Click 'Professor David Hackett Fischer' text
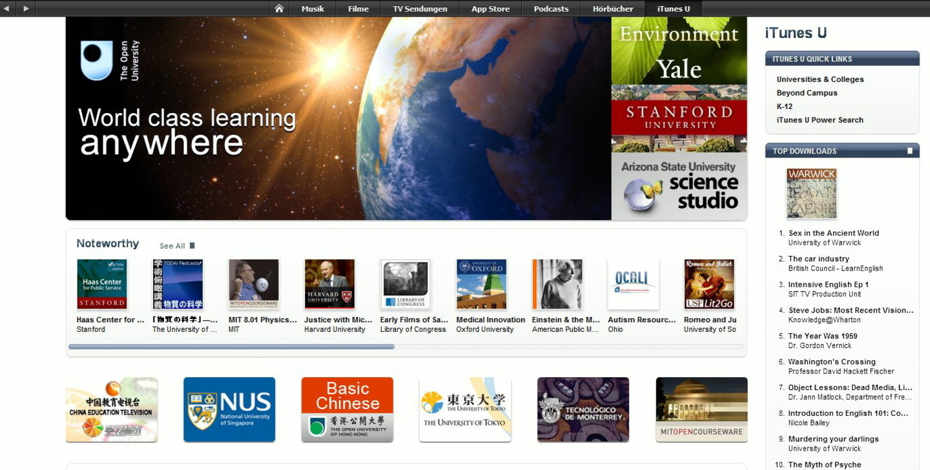 (x=841, y=372)
